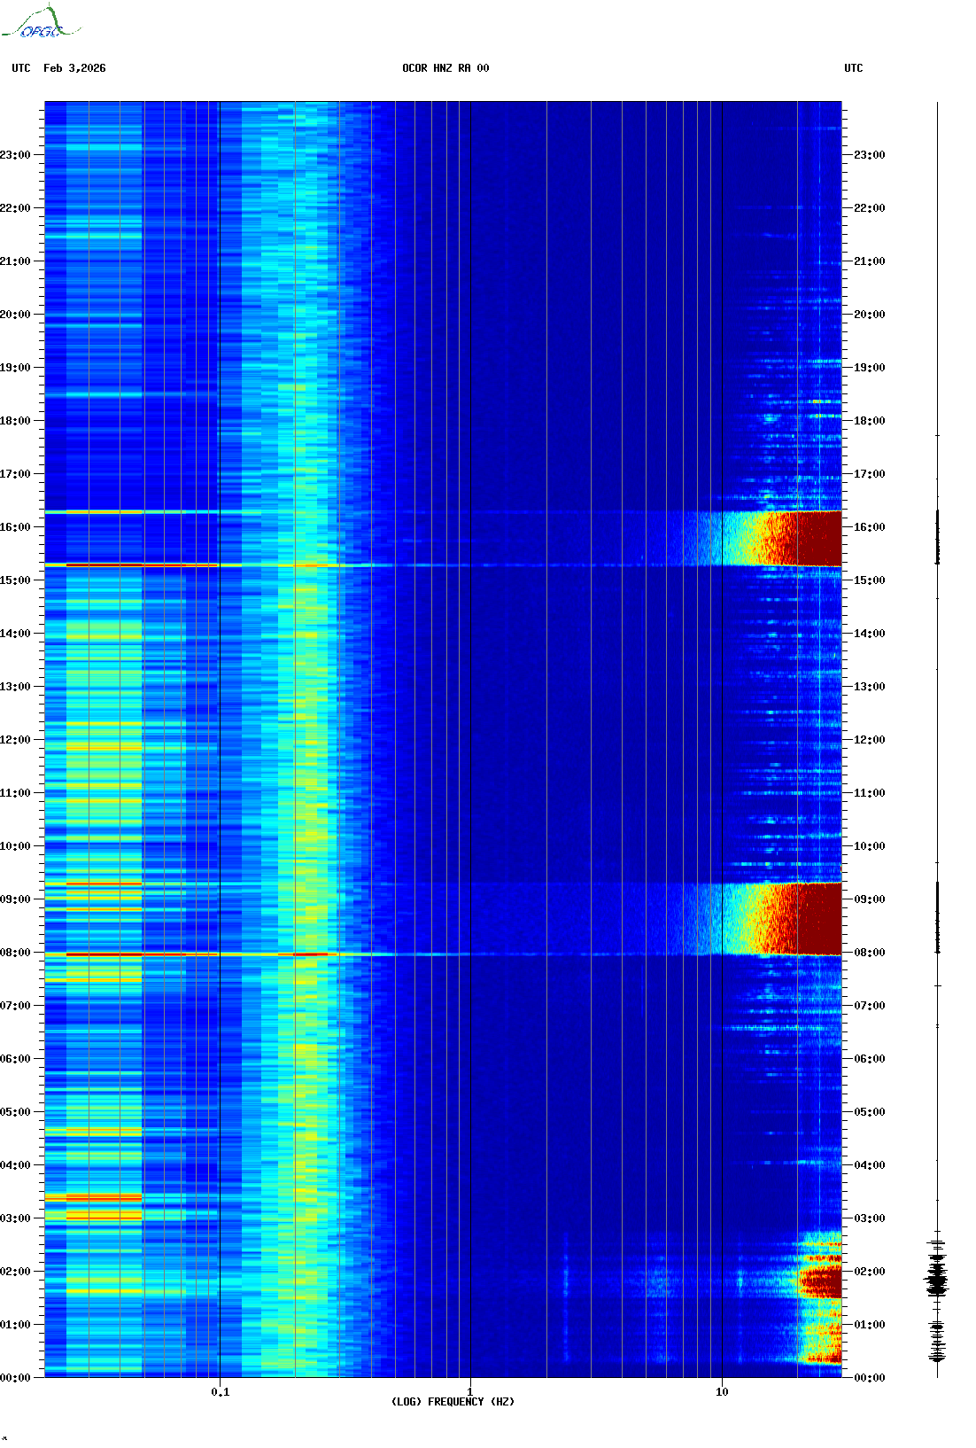Screen dimensions: 976x1448
Task: Click the seismogram waveform burst near 02:00
Action: pyautogui.click(x=937, y=1279)
